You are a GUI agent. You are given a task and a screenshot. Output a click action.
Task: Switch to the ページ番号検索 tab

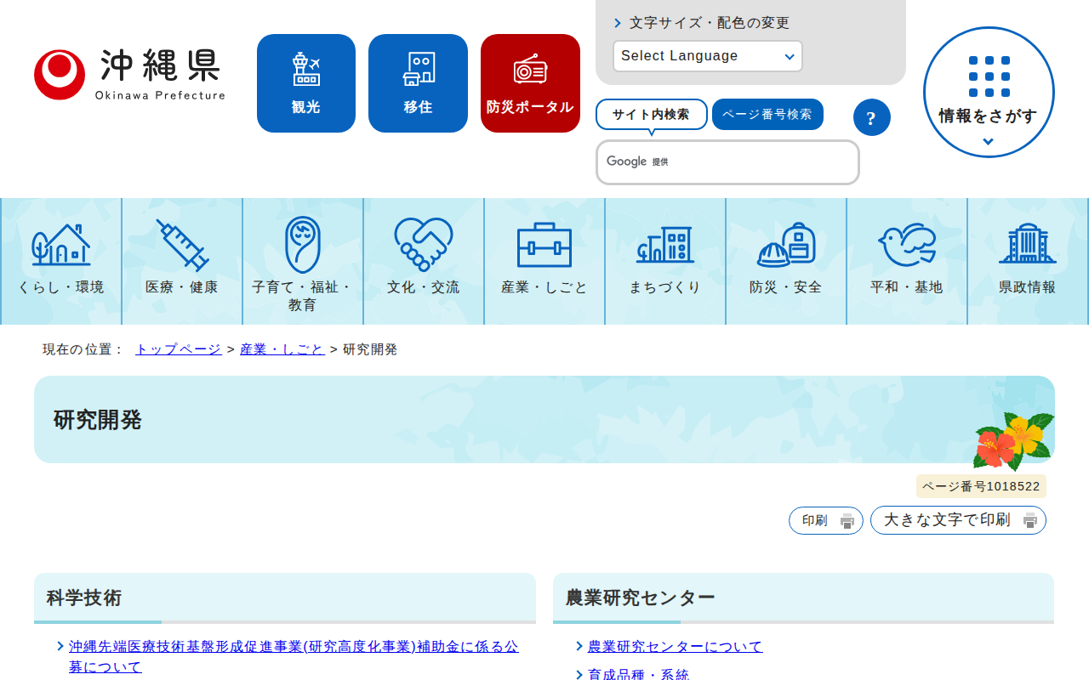coord(767,114)
